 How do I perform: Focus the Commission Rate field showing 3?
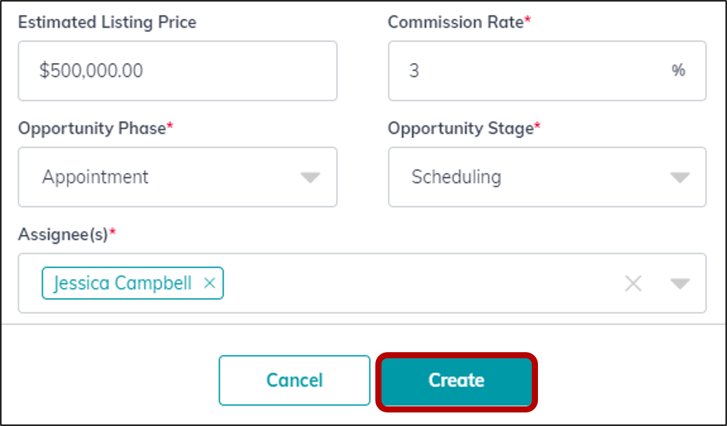pyautogui.click(x=547, y=71)
